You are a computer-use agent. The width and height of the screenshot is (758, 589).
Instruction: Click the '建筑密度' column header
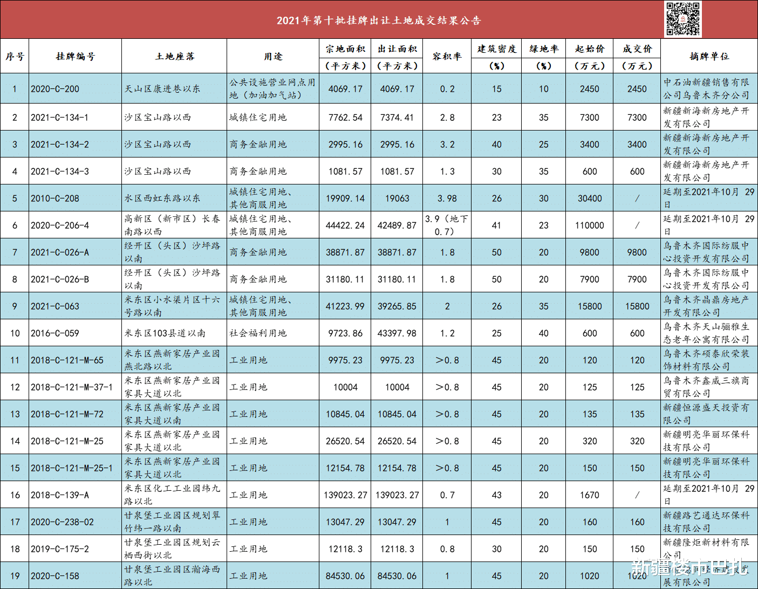click(496, 49)
